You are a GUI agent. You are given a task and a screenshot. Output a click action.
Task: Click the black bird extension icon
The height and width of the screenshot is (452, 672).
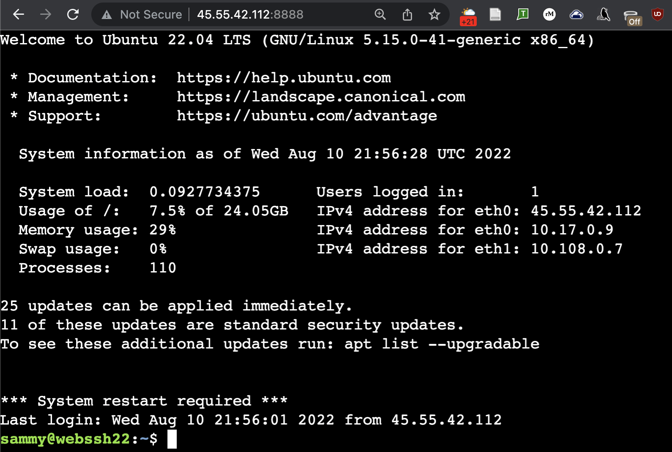click(x=604, y=14)
